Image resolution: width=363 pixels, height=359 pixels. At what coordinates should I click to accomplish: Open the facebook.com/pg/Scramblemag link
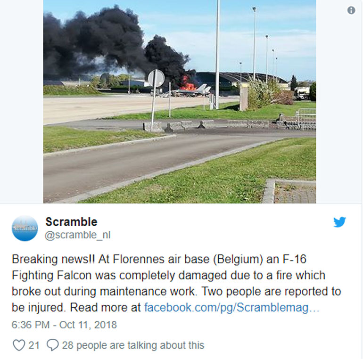[x=232, y=308]
